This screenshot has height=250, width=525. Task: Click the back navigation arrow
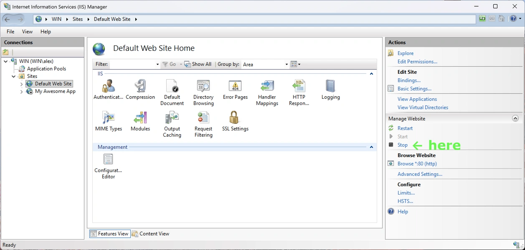click(7, 19)
